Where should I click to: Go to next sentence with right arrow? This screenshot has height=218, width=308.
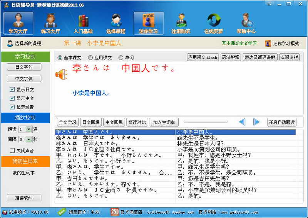(x=256, y=122)
